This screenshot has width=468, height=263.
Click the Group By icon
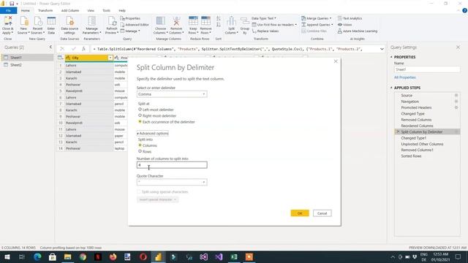coord(245,26)
